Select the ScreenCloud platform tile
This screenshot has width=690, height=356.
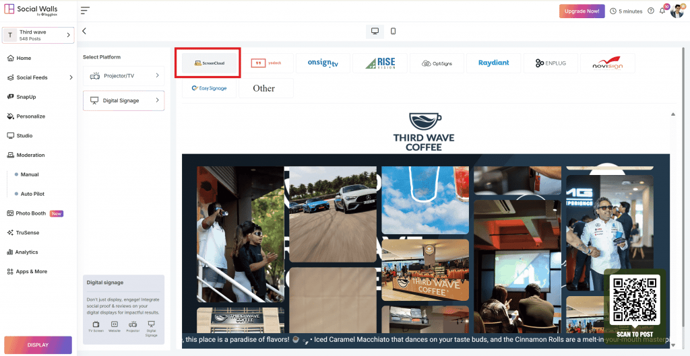click(209, 63)
